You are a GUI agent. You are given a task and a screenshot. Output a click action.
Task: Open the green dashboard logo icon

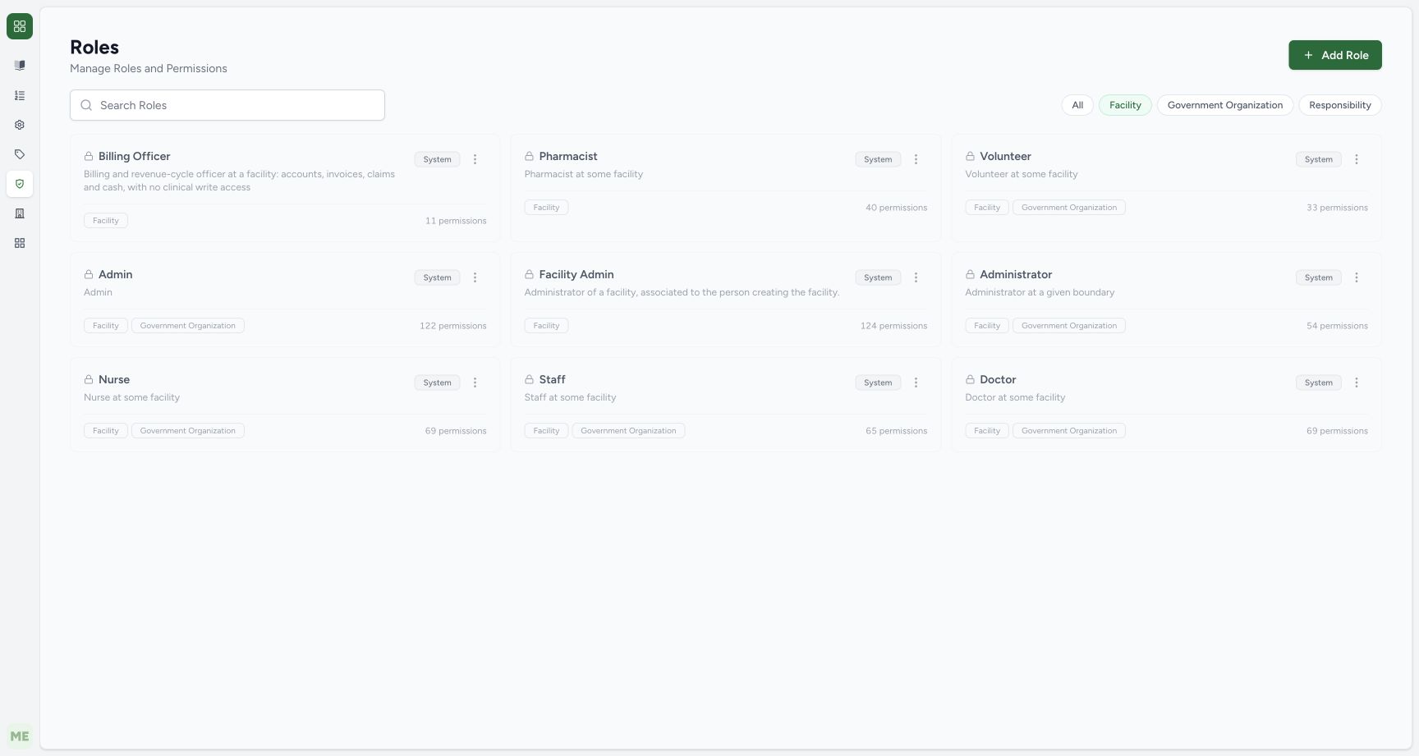coord(20,26)
